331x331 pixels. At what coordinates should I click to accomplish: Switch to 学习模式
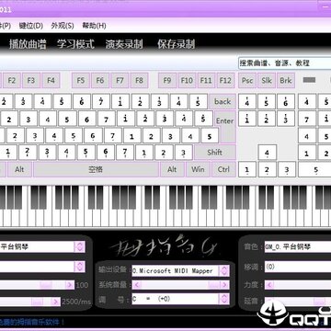point(75,44)
